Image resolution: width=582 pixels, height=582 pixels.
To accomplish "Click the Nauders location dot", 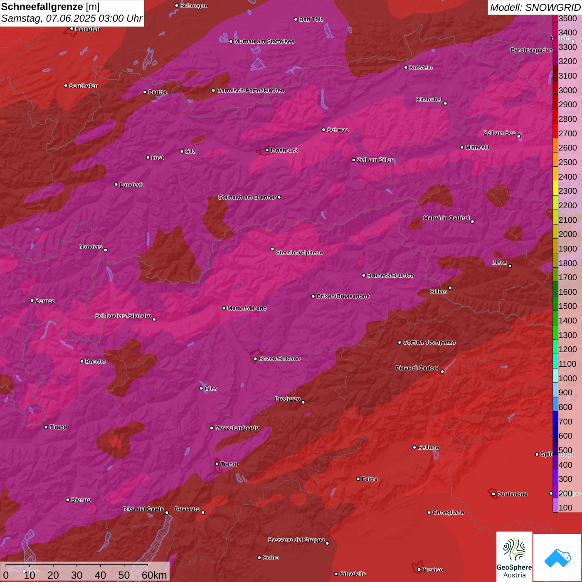I will [x=106, y=250].
